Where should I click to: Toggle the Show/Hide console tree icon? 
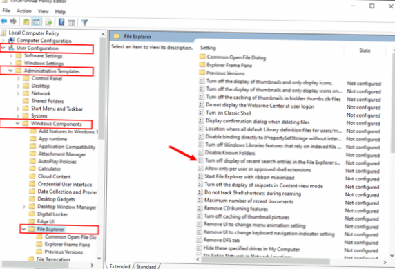point(37,22)
